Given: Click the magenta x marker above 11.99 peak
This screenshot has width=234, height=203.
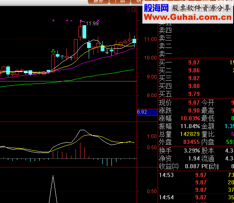Looking at the screenshot, I should pyautogui.click(x=80, y=21).
